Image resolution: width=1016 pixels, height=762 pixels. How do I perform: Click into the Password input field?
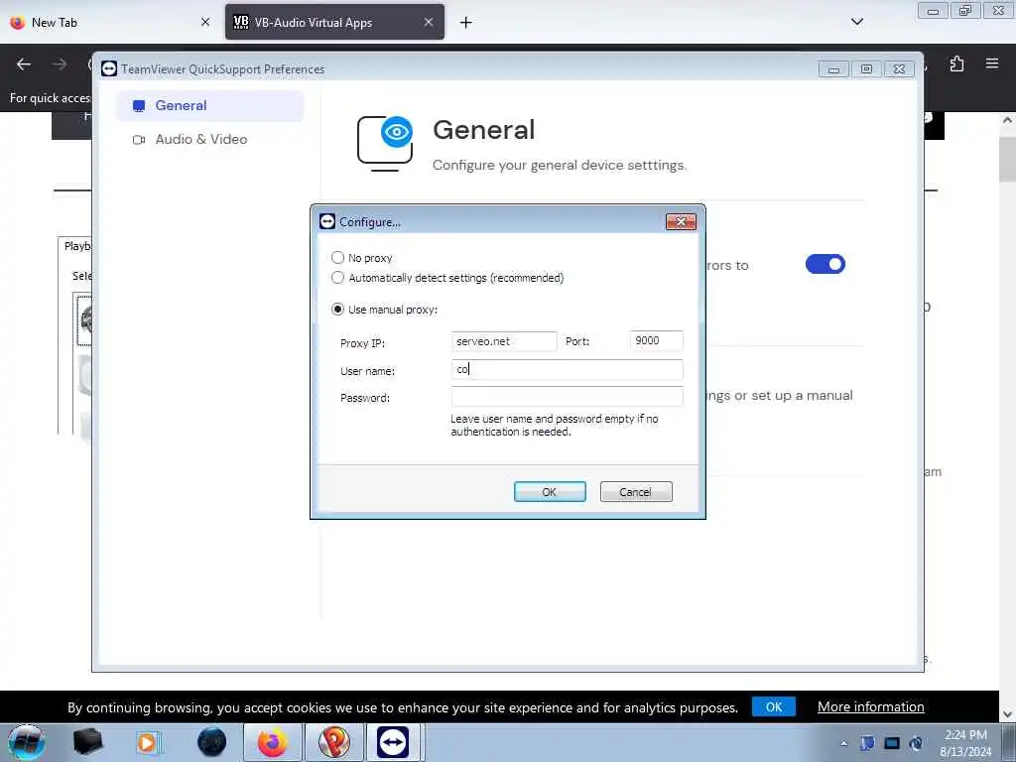[567, 397]
